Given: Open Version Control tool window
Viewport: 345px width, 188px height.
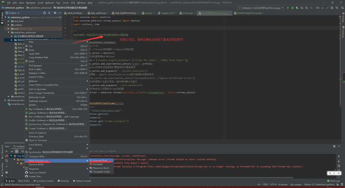Looking at the screenshot, I should click(43, 181).
